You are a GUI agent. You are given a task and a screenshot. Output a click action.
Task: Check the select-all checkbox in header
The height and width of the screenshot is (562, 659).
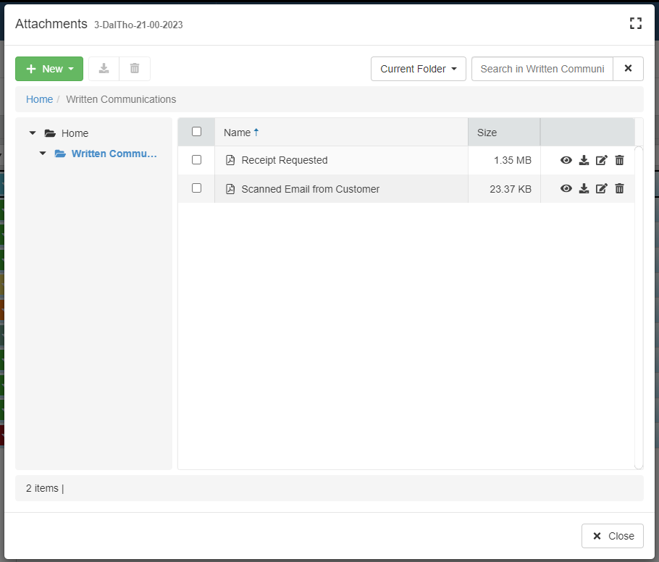[x=196, y=132]
